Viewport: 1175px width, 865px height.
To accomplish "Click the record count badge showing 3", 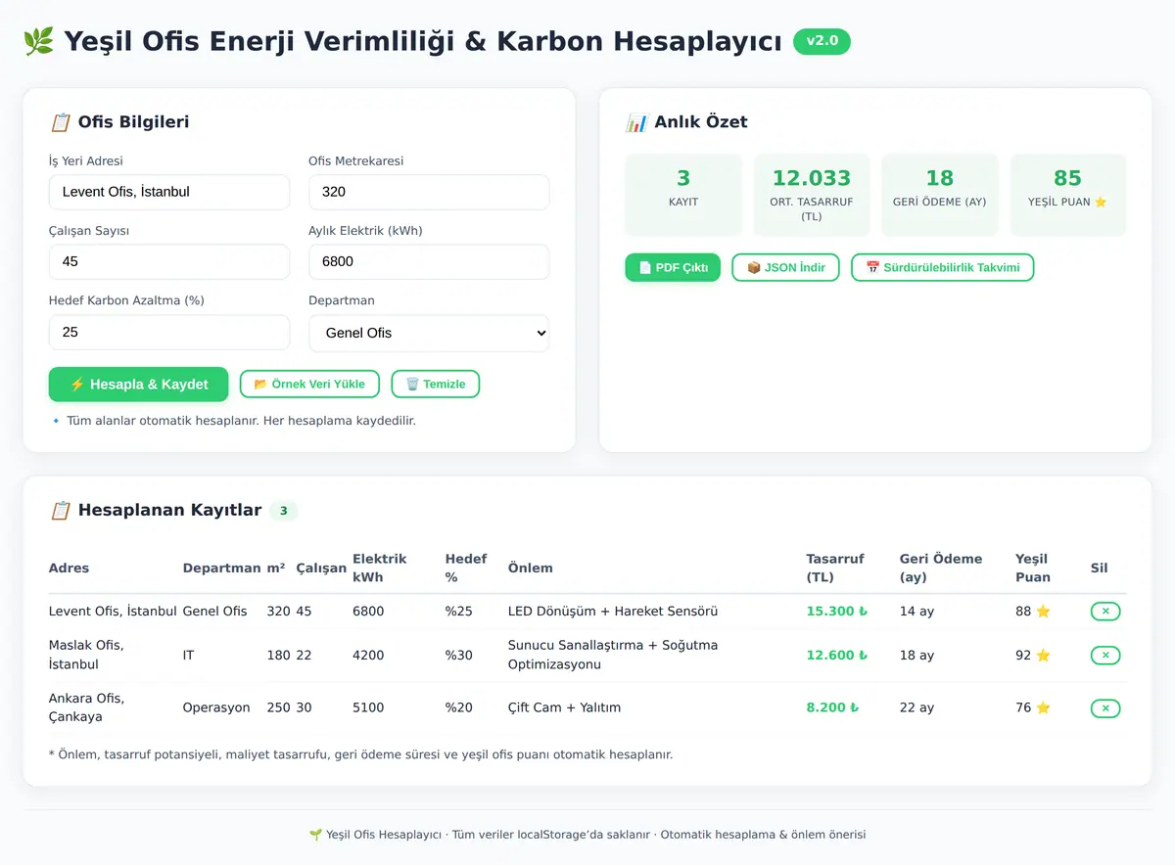I will 283,511.
